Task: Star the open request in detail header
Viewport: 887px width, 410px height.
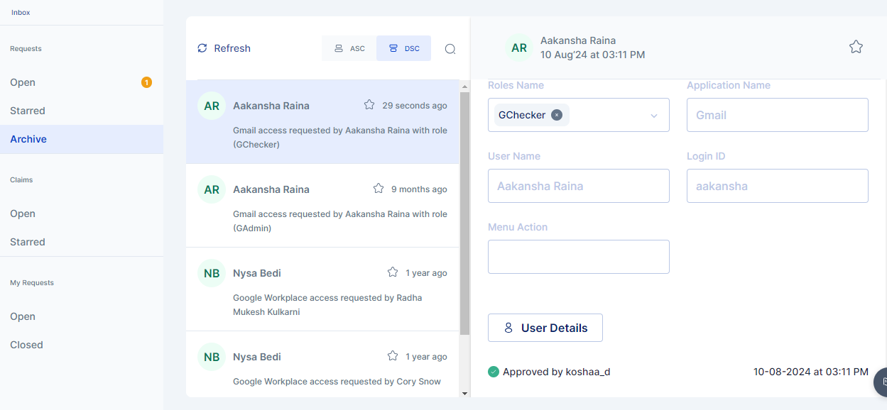Action: click(856, 47)
